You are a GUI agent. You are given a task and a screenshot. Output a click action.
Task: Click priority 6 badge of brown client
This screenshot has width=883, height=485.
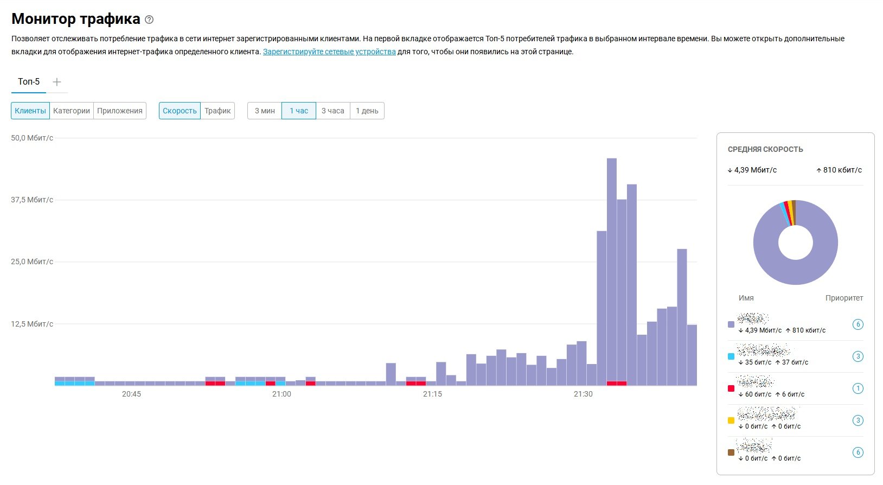click(858, 452)
